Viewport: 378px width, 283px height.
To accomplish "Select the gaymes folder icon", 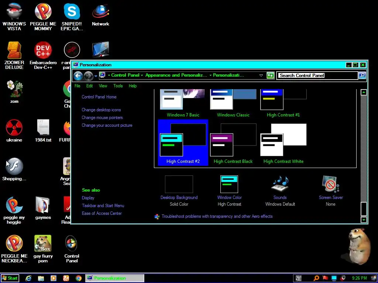I will [x=43, y=208].
